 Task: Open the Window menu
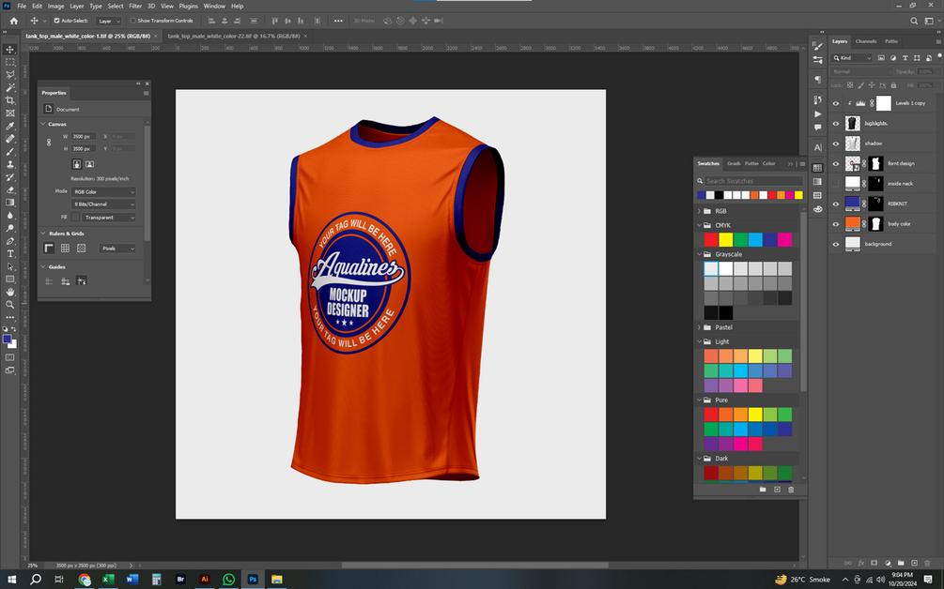tap(214, 6)
